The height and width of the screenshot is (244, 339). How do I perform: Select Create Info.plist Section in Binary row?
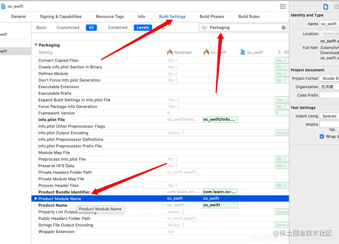[x=162, y=67]
